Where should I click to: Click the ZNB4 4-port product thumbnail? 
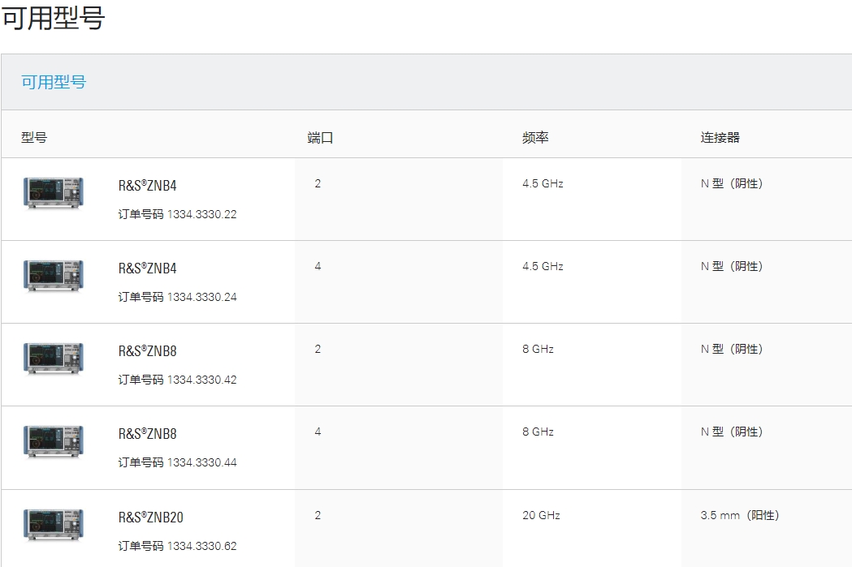click(54, 275)
